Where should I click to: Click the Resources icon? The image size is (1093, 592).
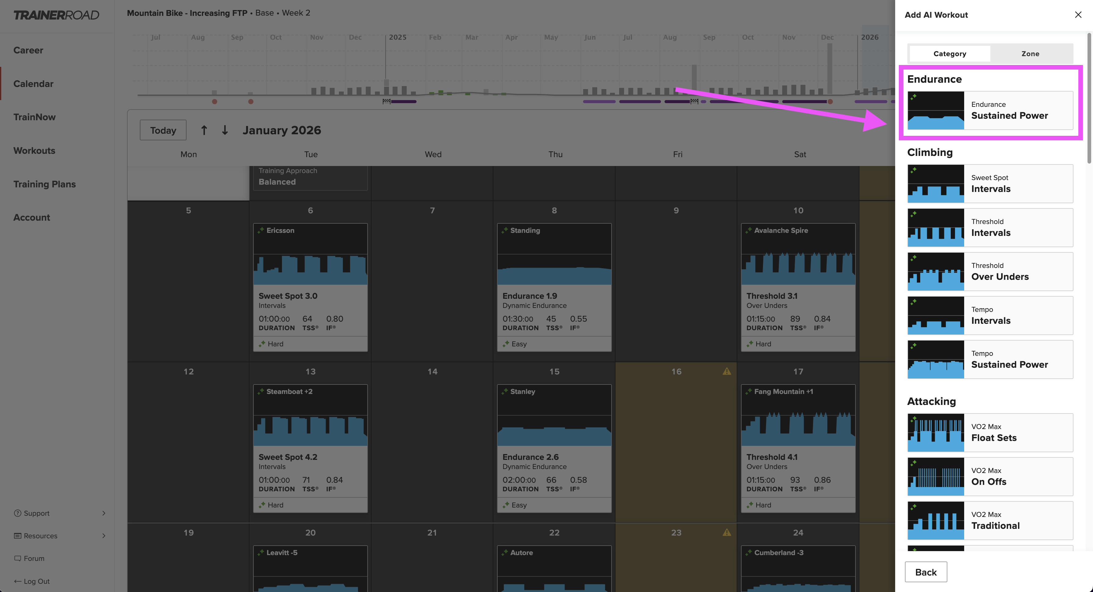pyautogui.click(x=17, y=536)
